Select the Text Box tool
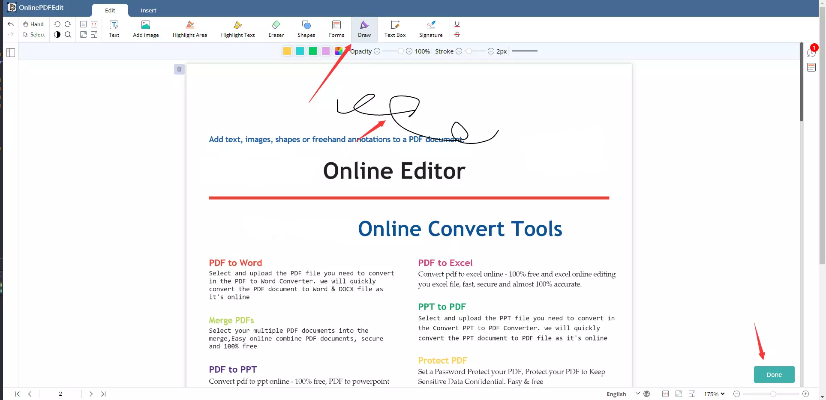The height and width of the screenshot is (400, 826). 395,29
